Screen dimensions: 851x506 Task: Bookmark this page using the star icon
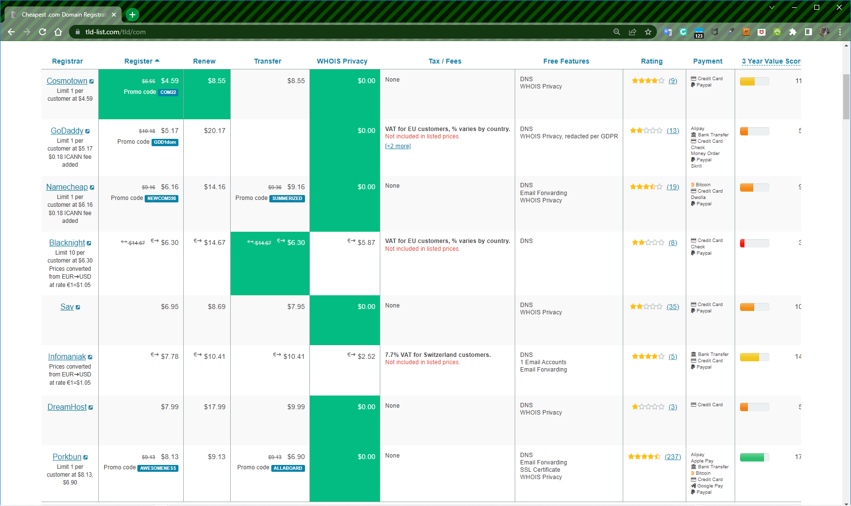648,32
